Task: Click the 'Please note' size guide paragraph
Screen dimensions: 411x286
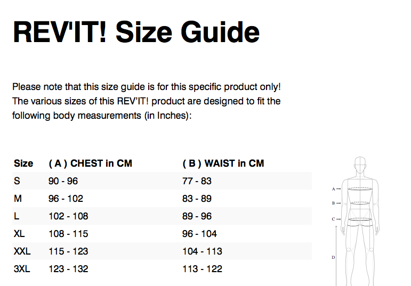Action: (x=147, y=101)
